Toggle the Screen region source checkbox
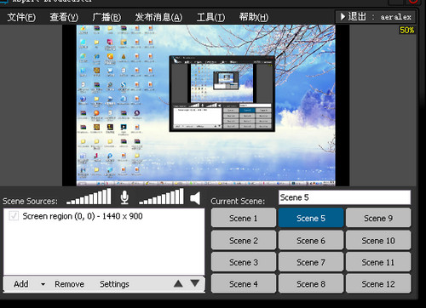This screenshot has width=426, height=308. click(x=14, y=216)
